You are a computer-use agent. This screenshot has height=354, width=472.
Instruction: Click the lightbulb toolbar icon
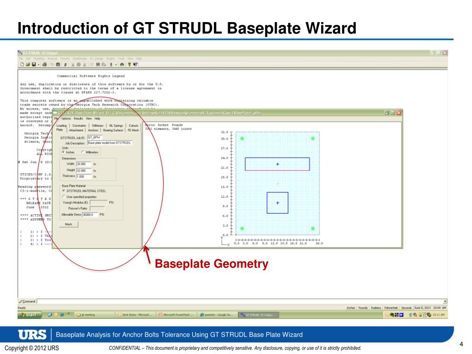tap(130, 65)
